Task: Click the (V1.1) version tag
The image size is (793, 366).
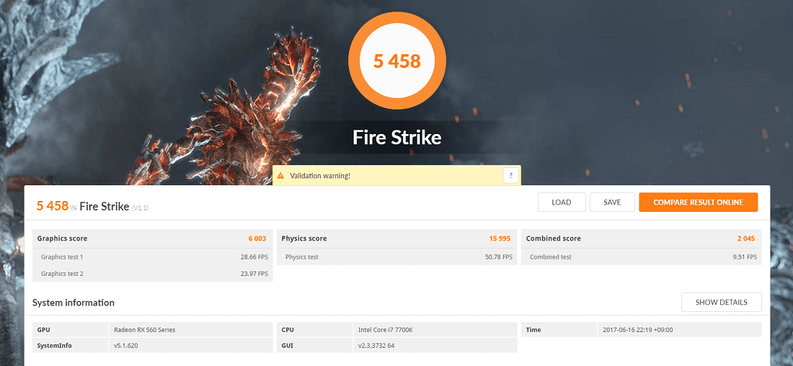Action: click(x=140, y=207)
